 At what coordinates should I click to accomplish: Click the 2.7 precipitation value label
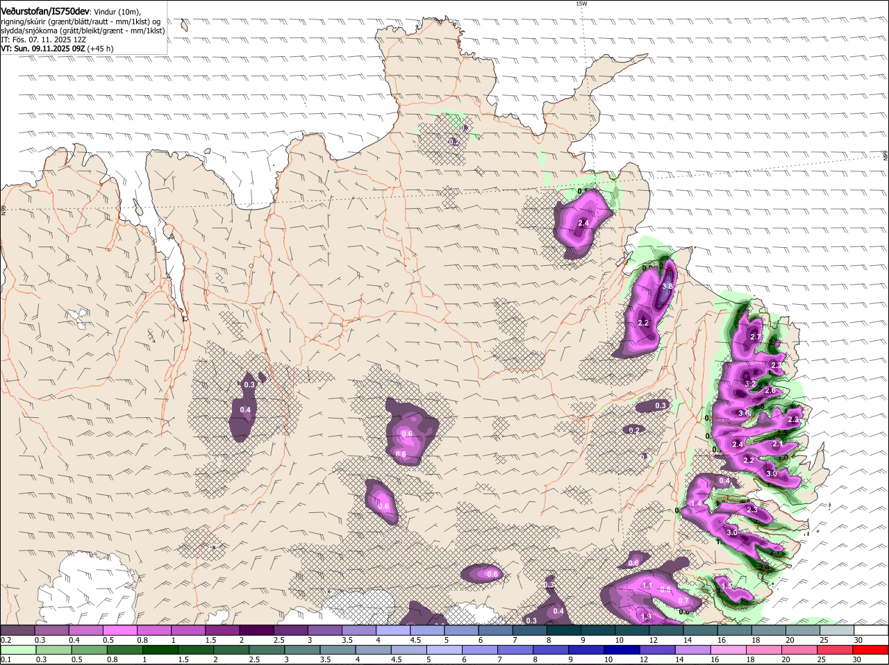click(756, 337)
